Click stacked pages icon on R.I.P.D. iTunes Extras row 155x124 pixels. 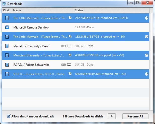coord(70,74)
